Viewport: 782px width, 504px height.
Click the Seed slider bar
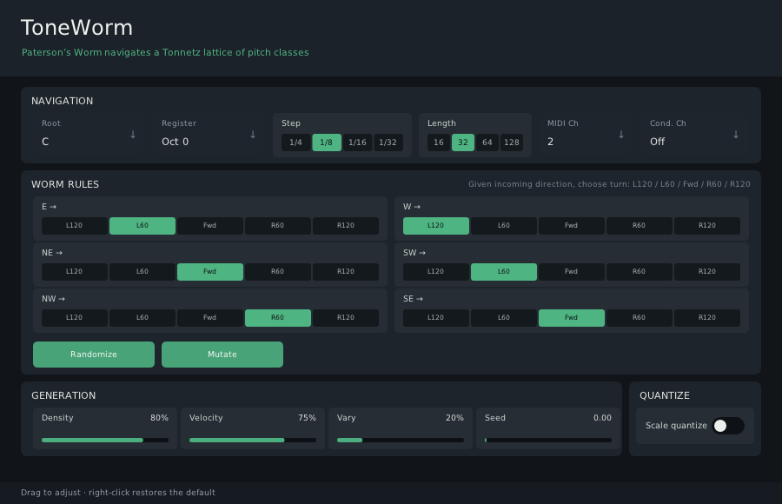point(548,440)
